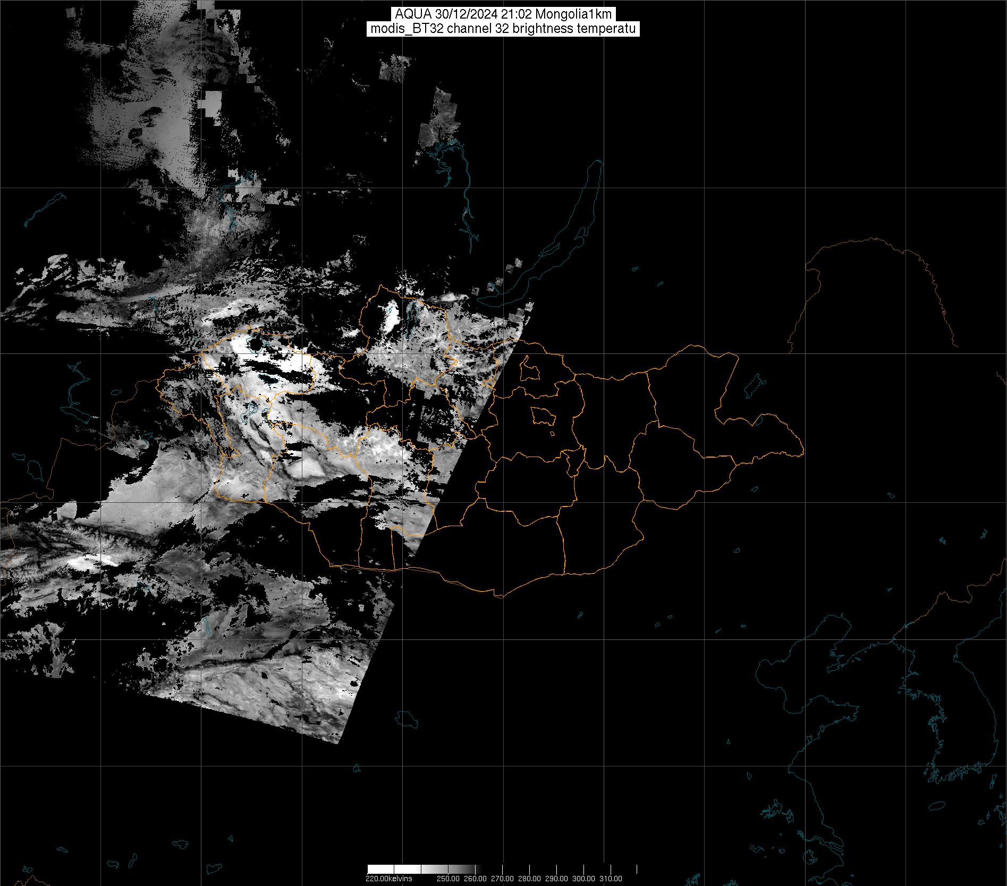Click the 260.00 colorbar label

click(475, 879)
